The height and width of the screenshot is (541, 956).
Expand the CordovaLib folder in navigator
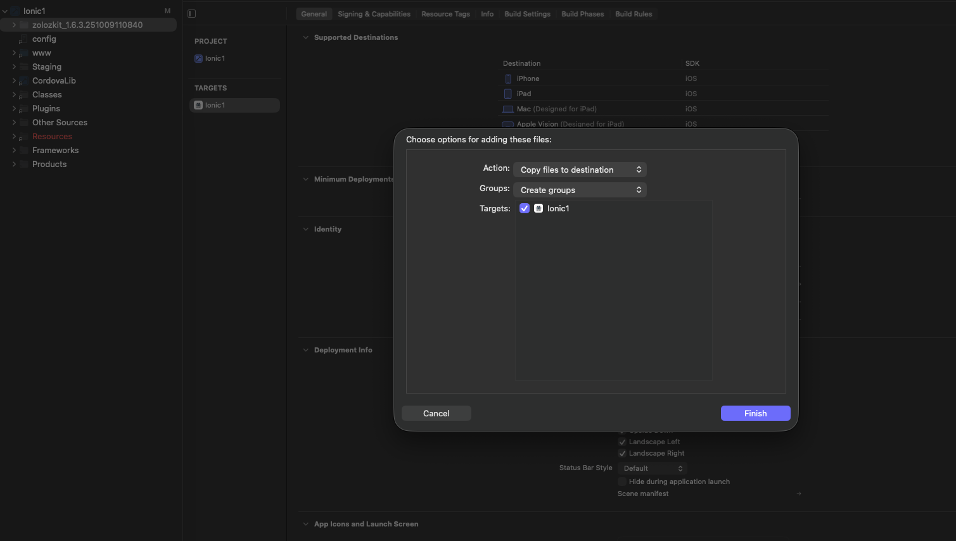coord(14,80)
